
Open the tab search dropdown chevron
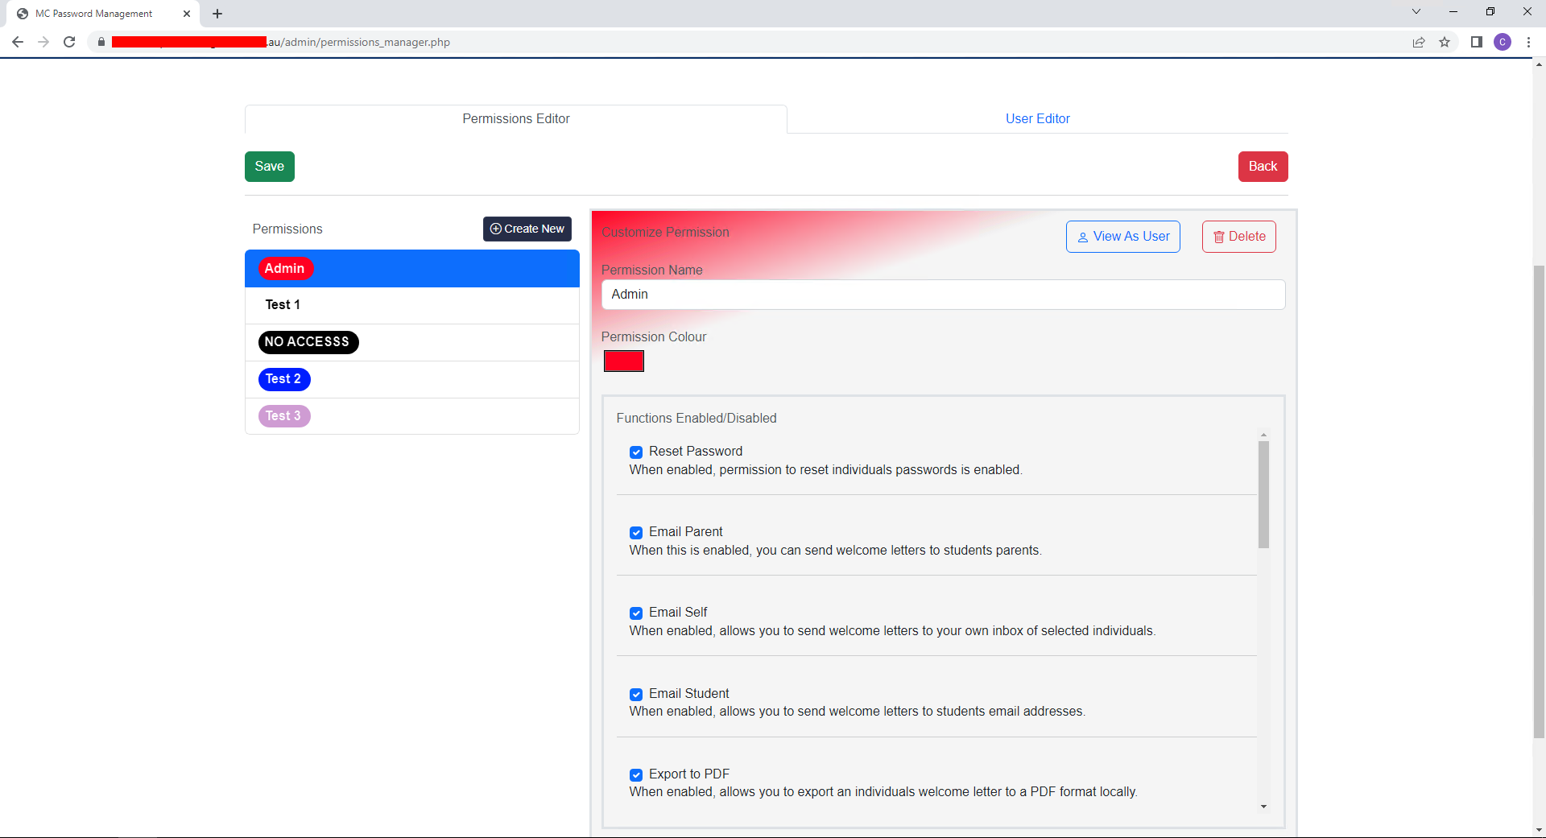[x=1416, y=11]
